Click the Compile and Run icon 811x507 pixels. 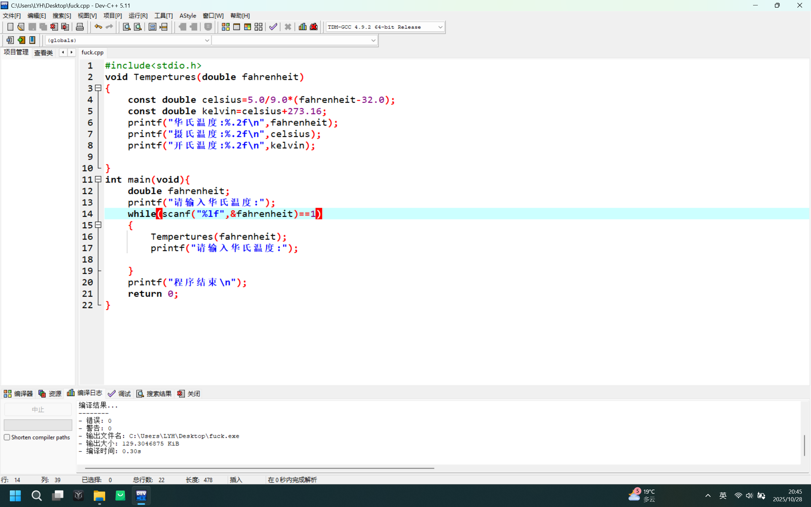coord(247,27)
